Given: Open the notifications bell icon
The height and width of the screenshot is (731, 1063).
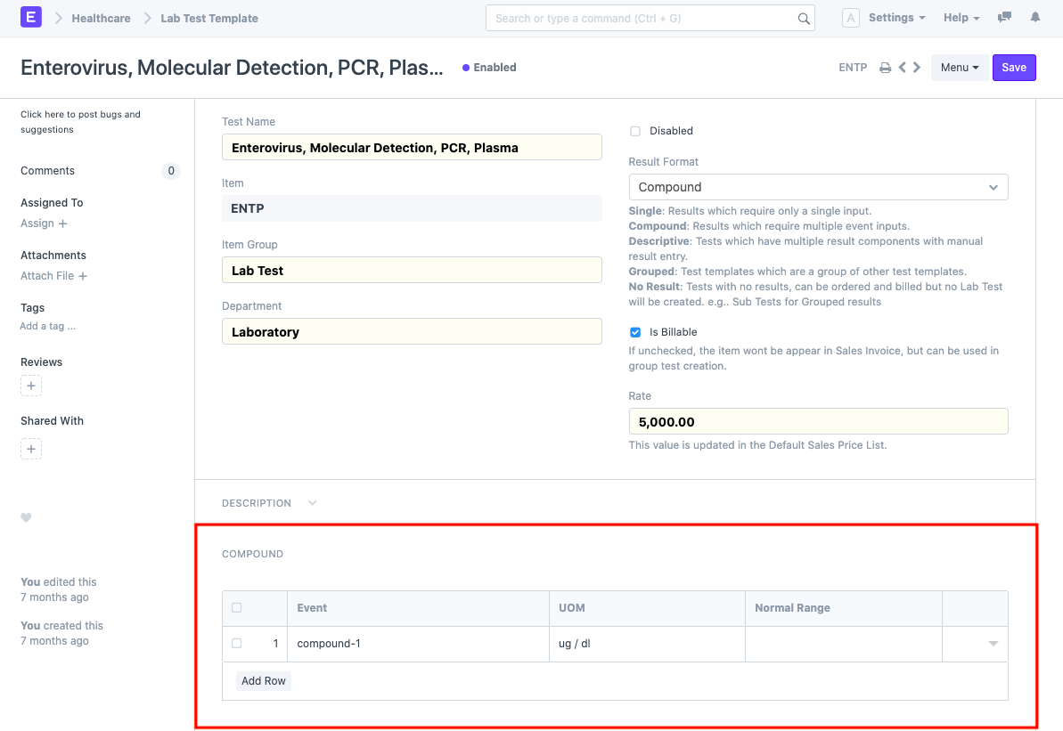Looking at the screenshot, I should coord(1034,18).
